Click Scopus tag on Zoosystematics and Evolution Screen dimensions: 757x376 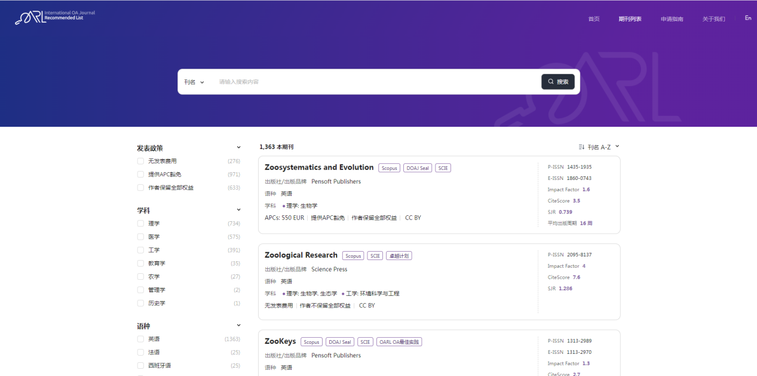(390, 168)
